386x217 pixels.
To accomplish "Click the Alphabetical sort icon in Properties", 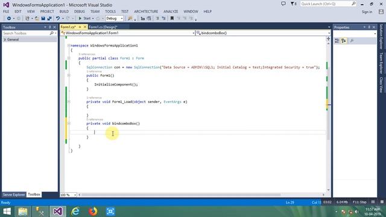I will (344, 41).
